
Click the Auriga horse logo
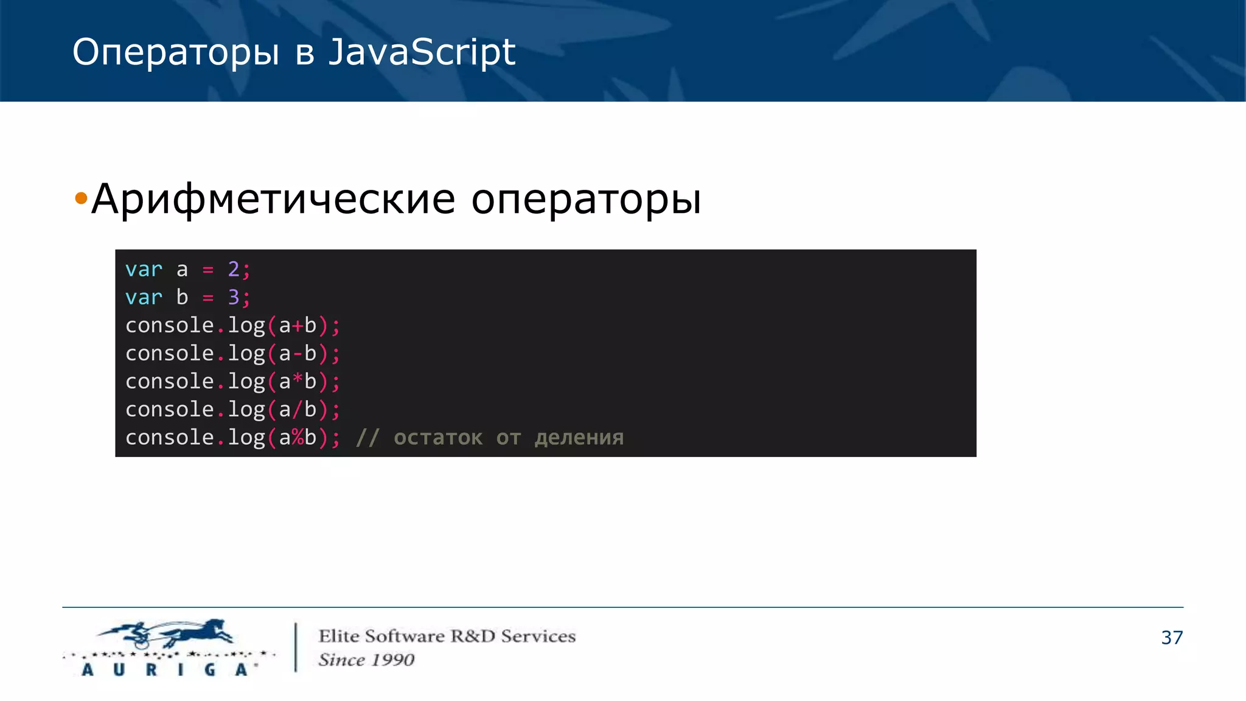pyautogui.click(x=169, y=648)
